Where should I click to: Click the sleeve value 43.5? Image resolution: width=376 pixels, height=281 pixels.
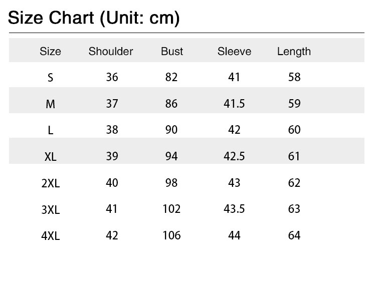(234, 209)
